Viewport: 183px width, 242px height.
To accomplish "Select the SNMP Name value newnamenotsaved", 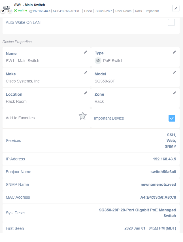I will (x=158, y=184).
